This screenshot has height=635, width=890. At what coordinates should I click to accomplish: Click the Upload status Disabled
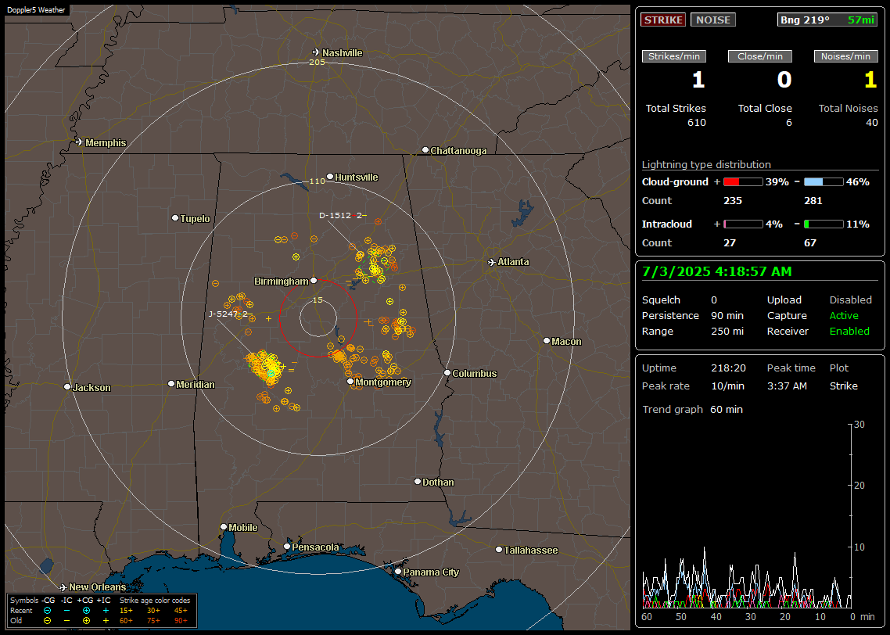pyautogui.click(x=850, y=300)
